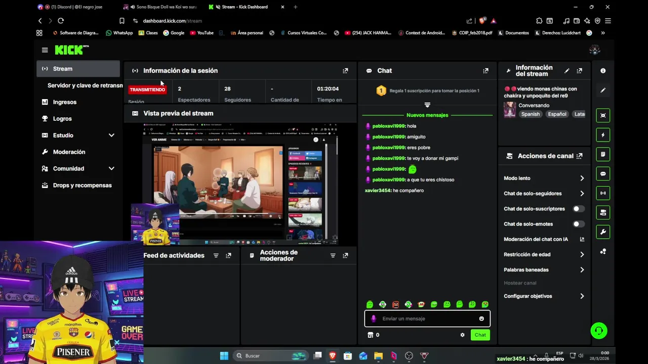Image resolution: width=648 pixels, height=364 pixels.
Task: Expand the Estudio sidebar section
Action: (111, 135)
